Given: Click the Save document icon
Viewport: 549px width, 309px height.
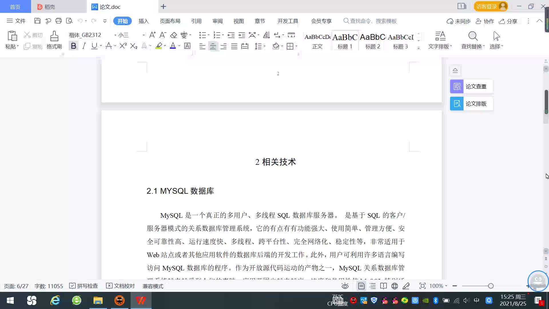Looking at the screenshot, I should coord(37,21).
